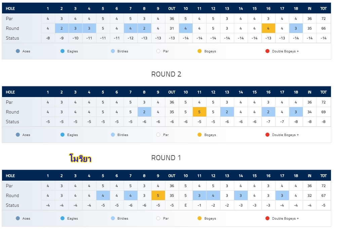The width and height of the screenshot is (337, 230).
Task: Click the birdie cell on hole 18, Round 2
Action: 296,112
